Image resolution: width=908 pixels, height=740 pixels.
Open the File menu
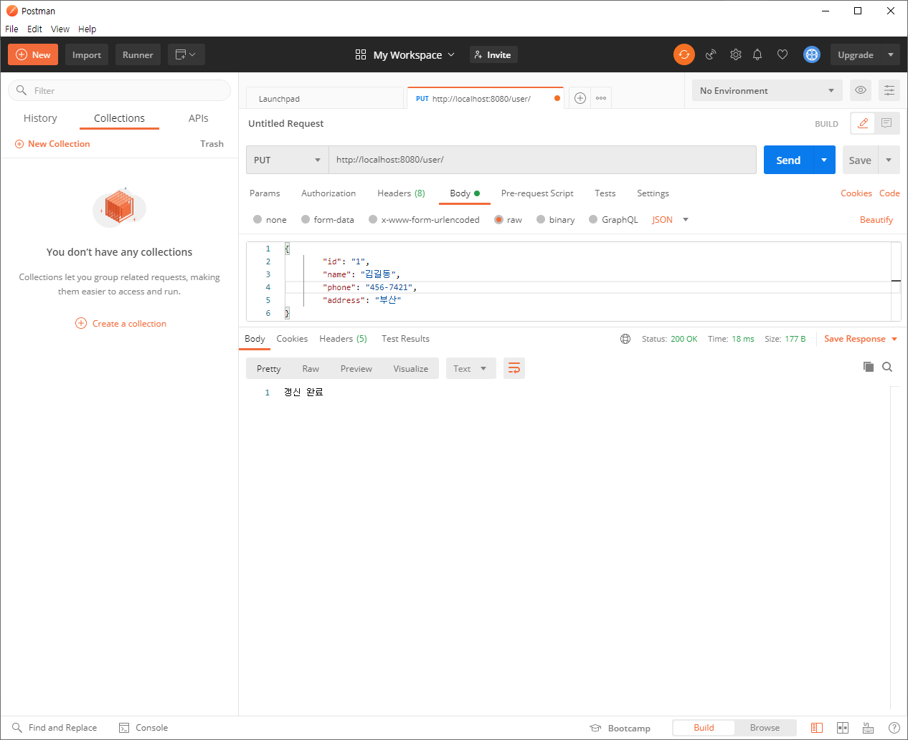click(x=11, y=29)
